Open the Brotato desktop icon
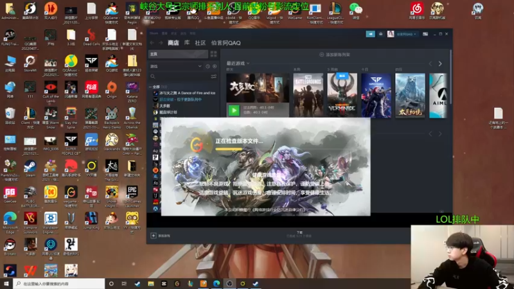The width and height of the screenshot is (514, 289). point(10,247)
